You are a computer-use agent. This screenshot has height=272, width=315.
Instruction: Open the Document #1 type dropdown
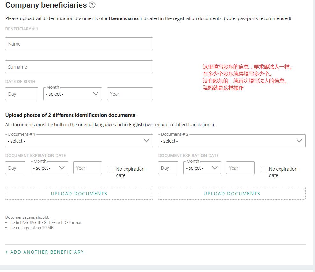click(x=79, y=140)
